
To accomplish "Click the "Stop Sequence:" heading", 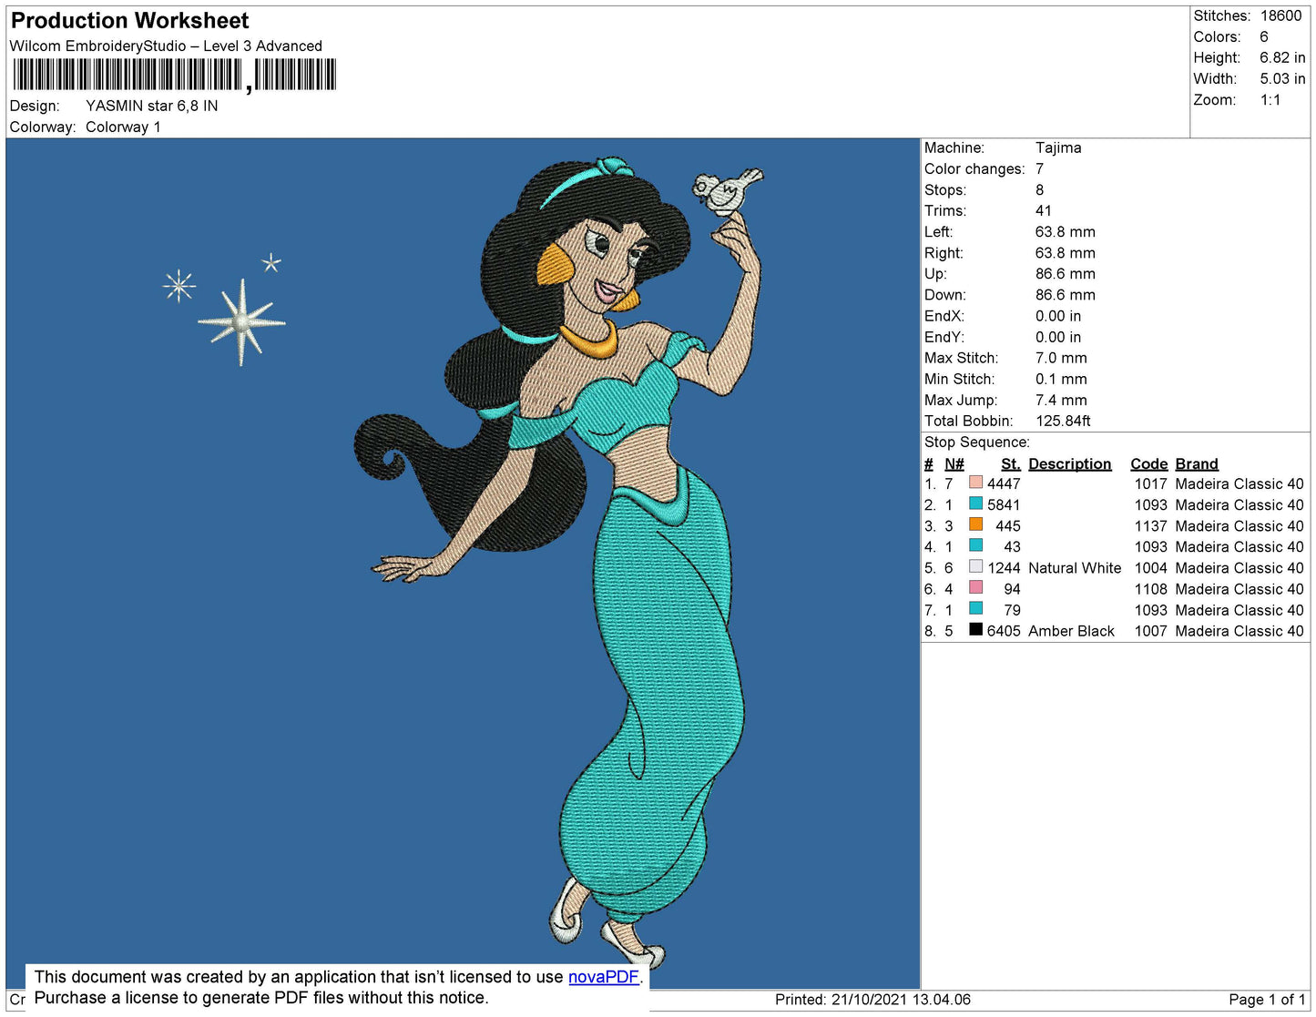I will click(977, 442).
